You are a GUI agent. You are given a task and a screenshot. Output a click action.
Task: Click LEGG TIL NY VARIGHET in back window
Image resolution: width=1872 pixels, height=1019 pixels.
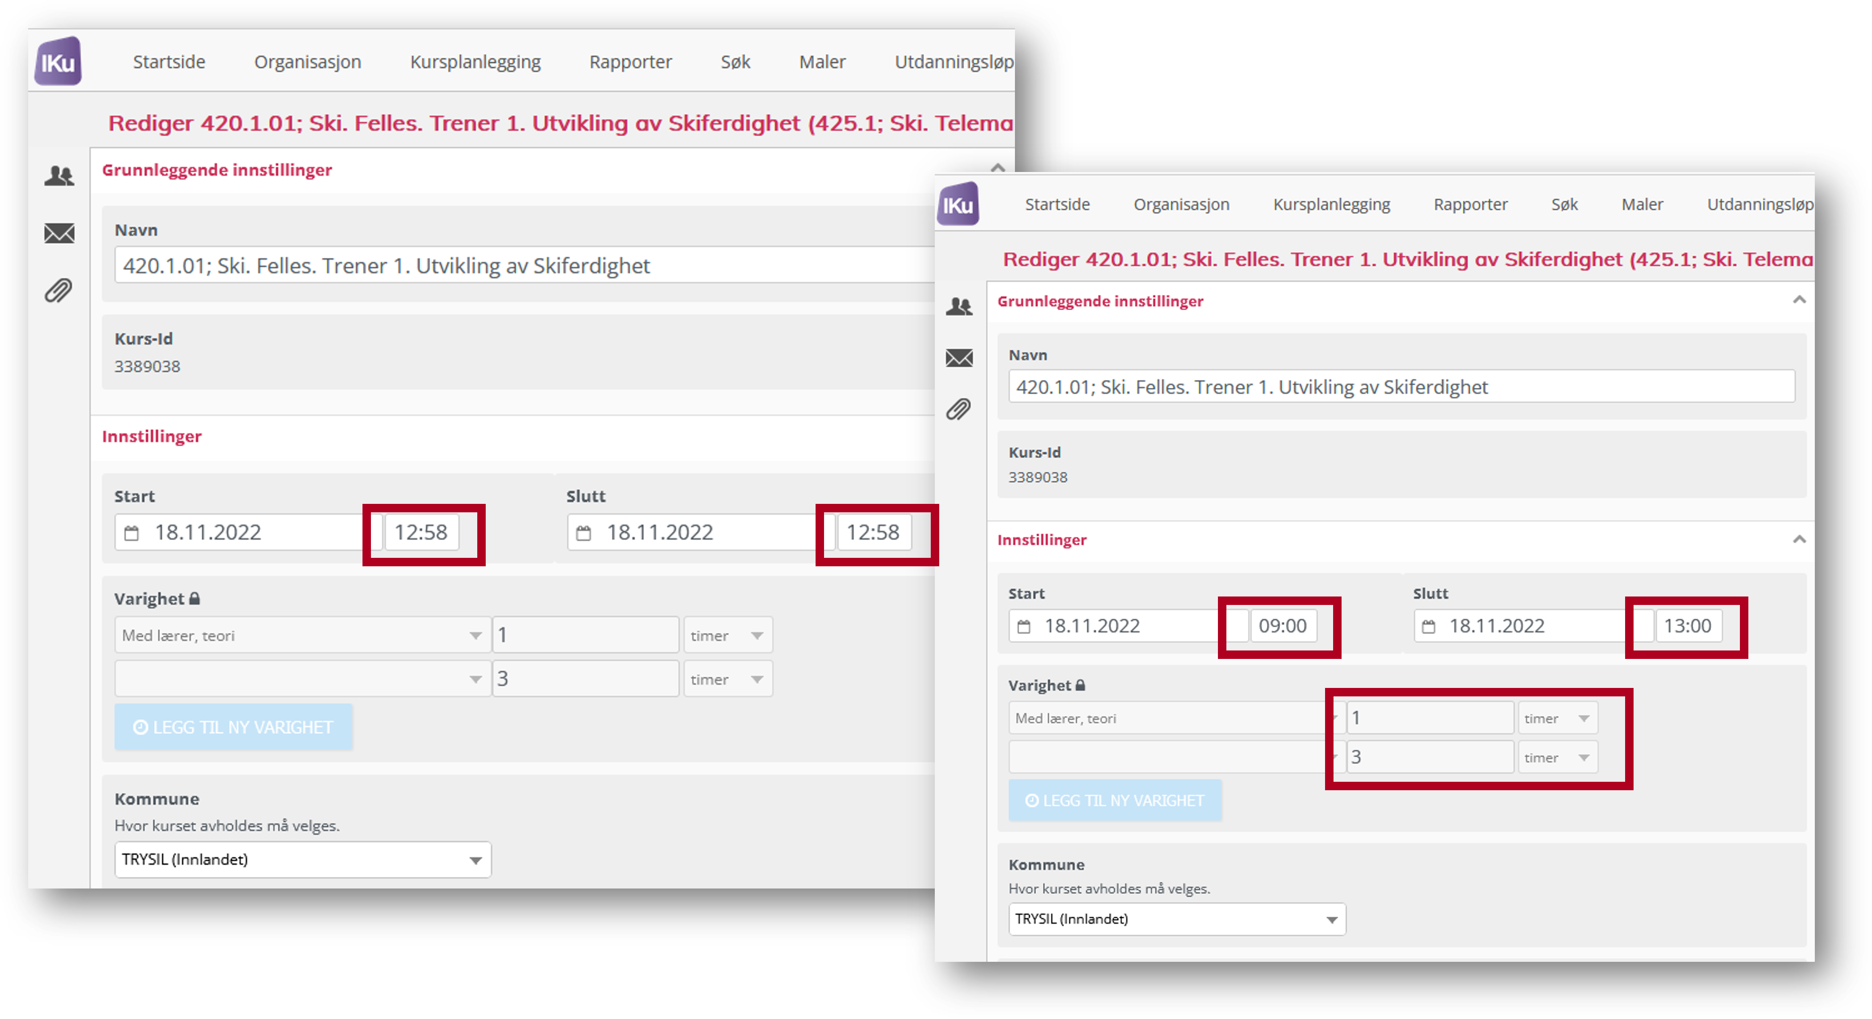(x=233, y=727)
